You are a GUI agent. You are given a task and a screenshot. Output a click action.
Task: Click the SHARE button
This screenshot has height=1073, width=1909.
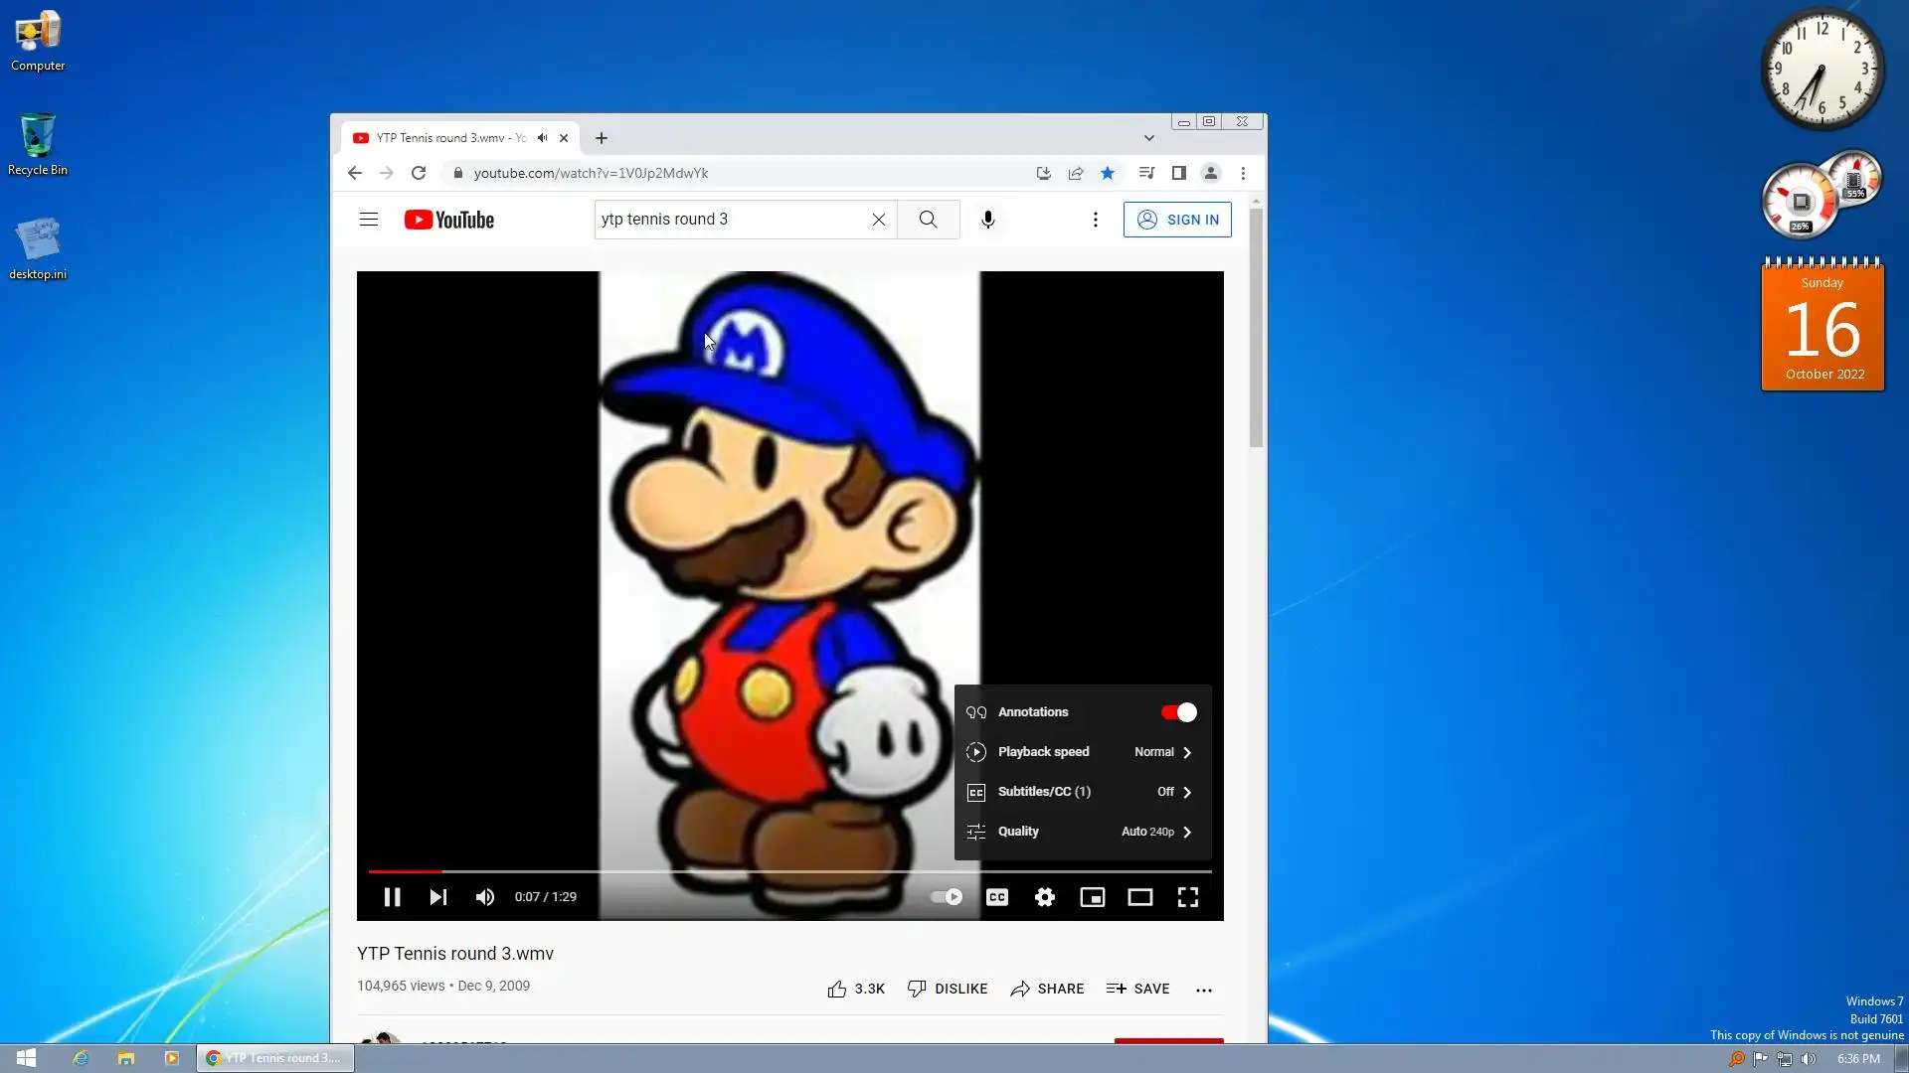pyautogui.click(x=1047, y=989)
